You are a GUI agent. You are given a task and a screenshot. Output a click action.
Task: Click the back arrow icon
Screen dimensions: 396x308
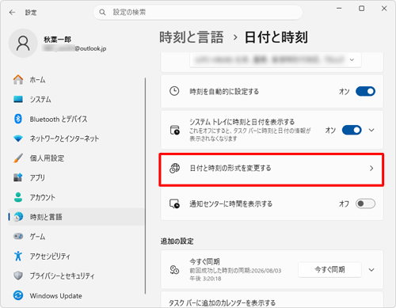coord(12,13)
